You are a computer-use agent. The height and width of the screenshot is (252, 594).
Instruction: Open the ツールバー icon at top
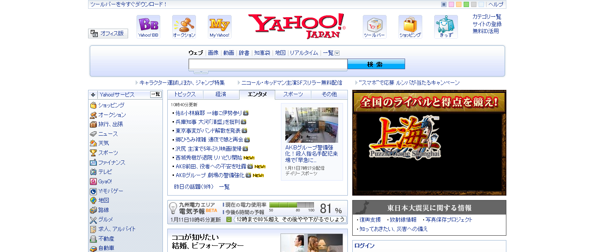click(x=374, y=27)
